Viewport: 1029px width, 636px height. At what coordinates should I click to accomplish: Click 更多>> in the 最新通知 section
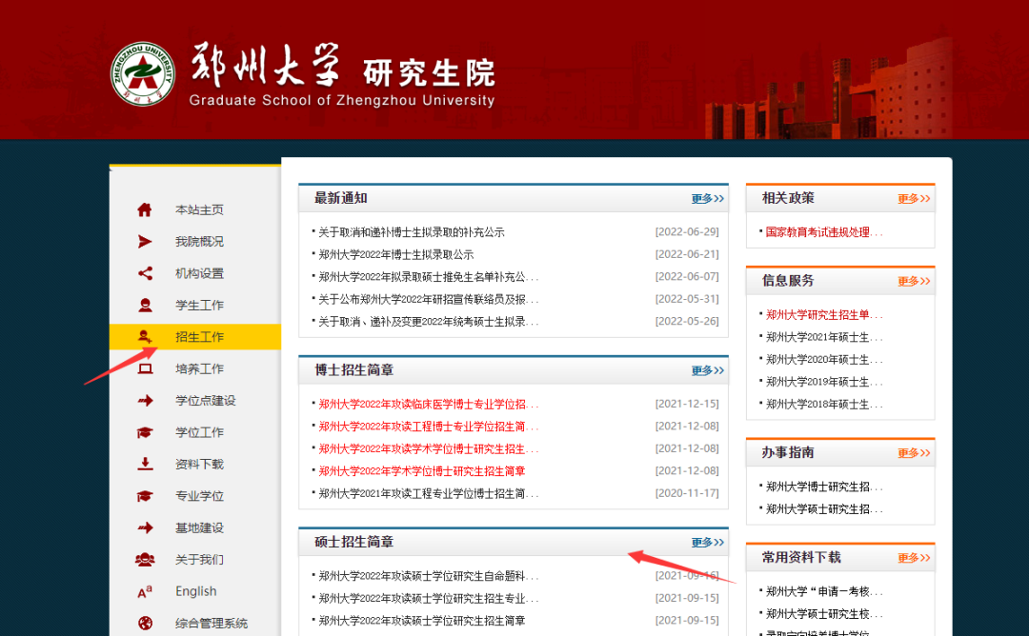click(x=707, y=199)
